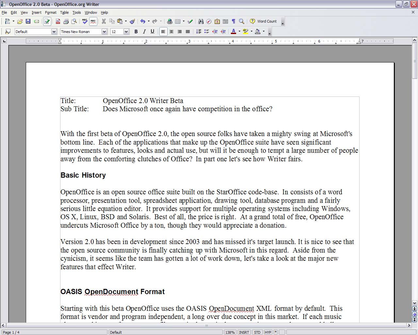418x335 pixels.
Task: Click the 138% zoom status field
Action: click(230, 332)
